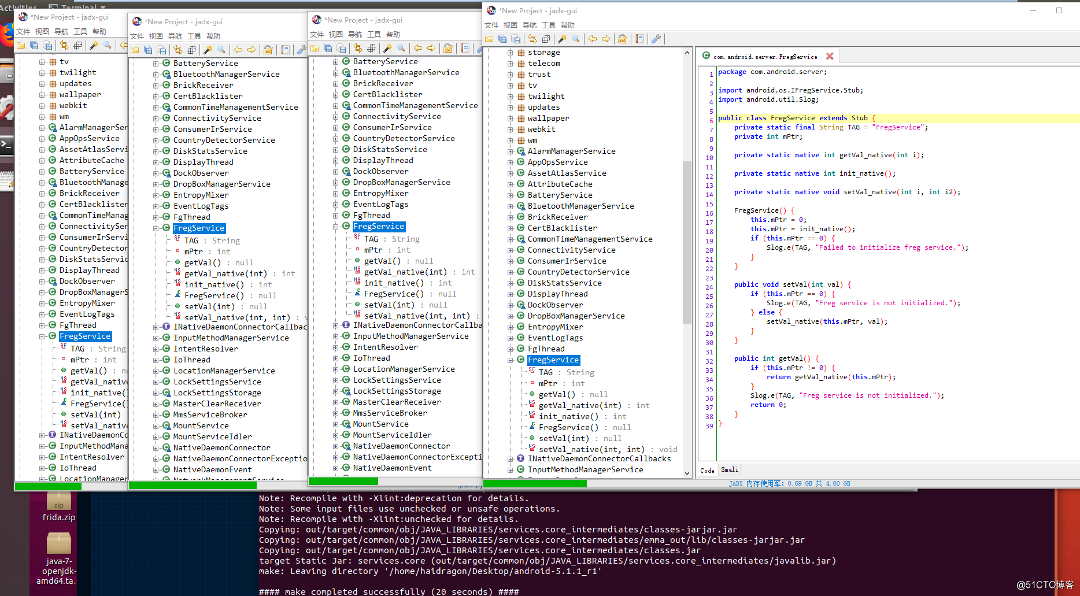Click the green memory usage bar in front window

tap(535, 483)
